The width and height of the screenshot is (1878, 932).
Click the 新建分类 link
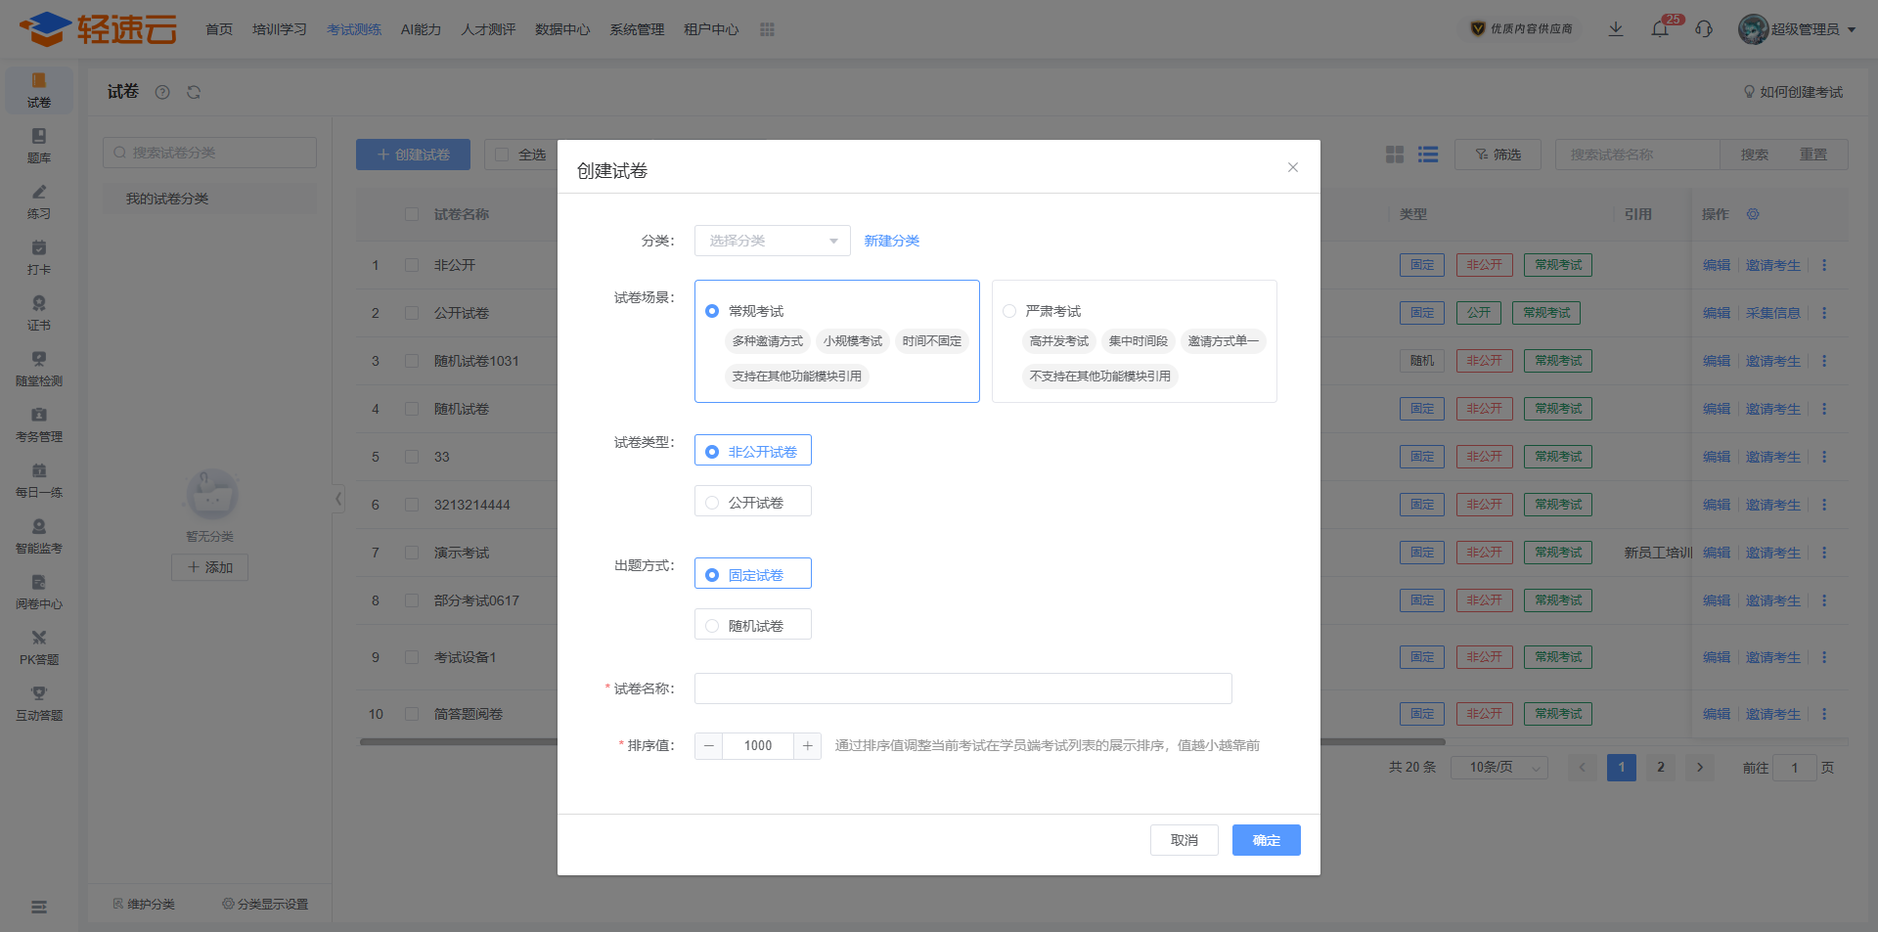[891, 241]
